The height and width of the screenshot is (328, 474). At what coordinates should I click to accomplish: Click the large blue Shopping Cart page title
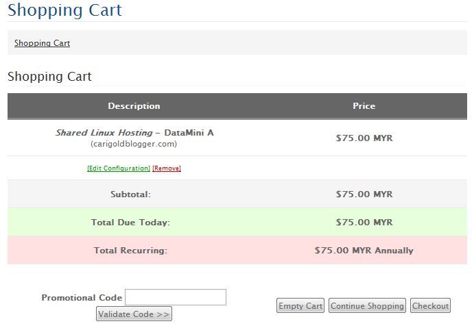pyautogui.click(x=64, y=10)
